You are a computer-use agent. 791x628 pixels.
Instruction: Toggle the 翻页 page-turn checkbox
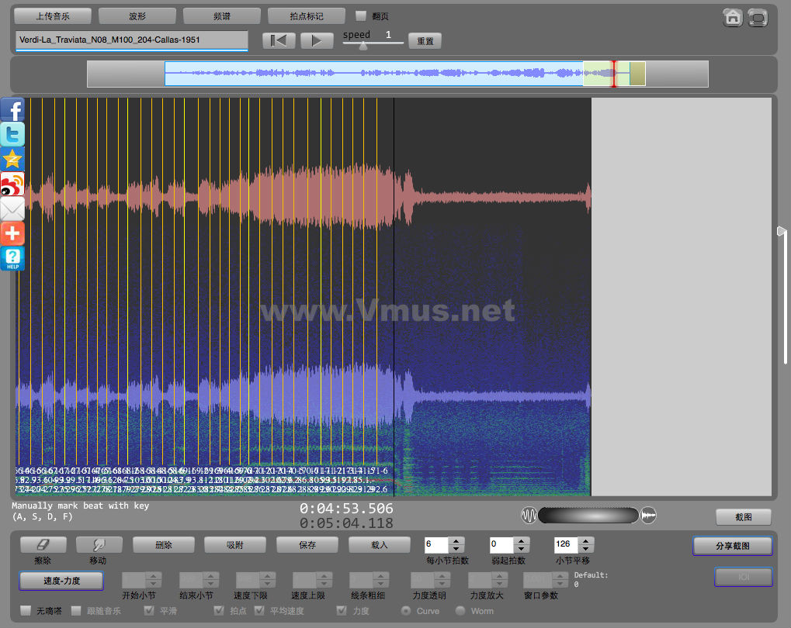pos(361,16)
